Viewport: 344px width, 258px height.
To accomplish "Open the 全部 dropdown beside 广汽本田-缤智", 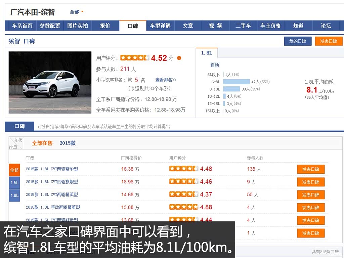I will click(x=77, y=12).
